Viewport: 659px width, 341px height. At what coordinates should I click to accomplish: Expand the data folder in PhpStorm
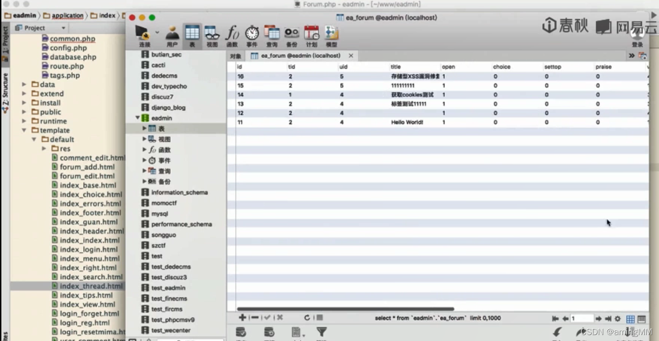click(x=24, y=84)
